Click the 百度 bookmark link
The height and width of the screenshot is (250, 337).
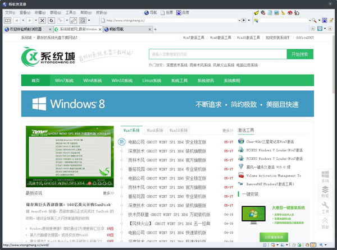click(x=183, y=13)
